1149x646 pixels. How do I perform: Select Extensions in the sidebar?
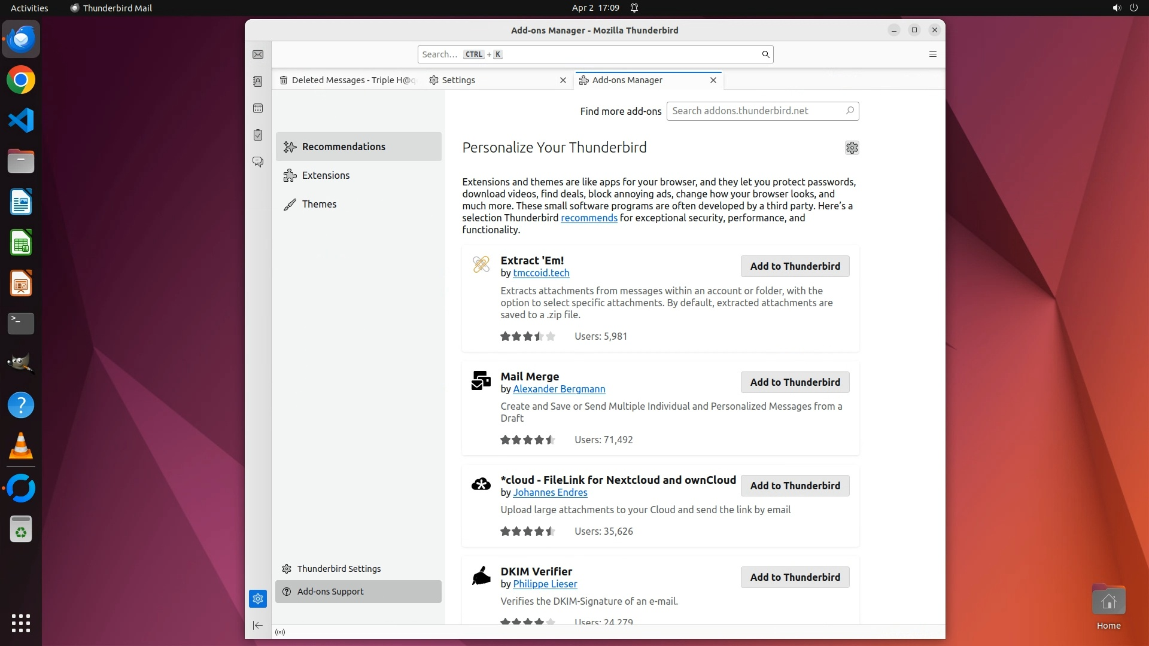point(326,175)
